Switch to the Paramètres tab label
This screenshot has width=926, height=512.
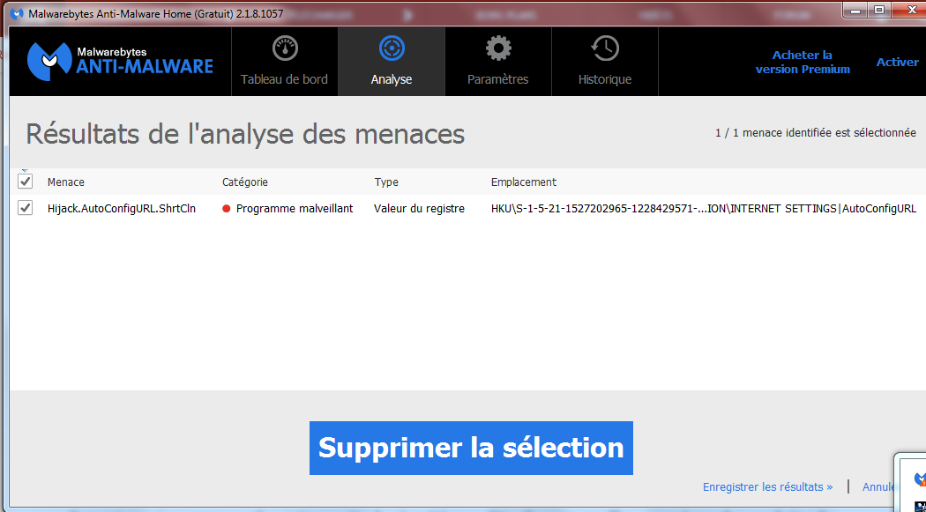[498, 79]
